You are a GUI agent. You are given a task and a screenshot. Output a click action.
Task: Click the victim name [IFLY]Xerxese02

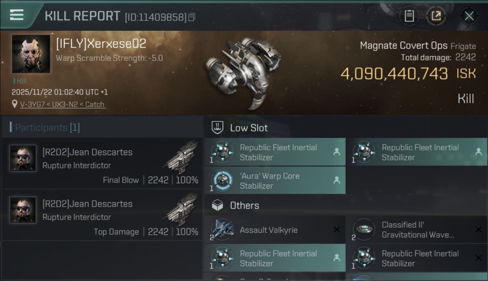pyautogui.click(x=101, y=44)
